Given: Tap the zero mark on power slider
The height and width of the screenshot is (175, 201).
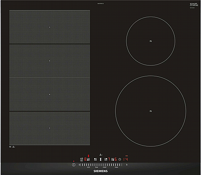Looking at the screenshot, I should [x=79, y=165].
